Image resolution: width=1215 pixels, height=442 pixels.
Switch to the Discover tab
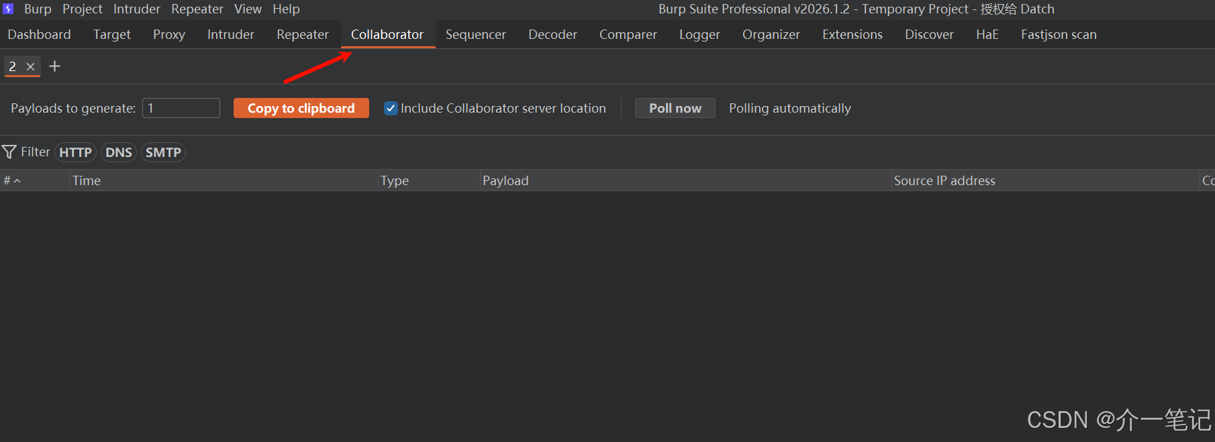tap(929, 34)
